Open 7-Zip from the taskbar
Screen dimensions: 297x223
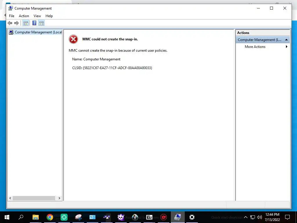149,217
